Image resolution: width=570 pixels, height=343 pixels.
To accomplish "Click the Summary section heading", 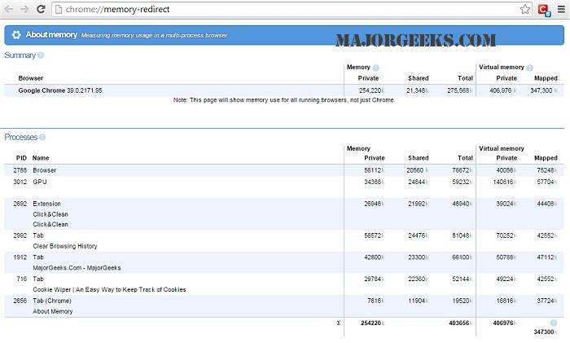I will pyautogui.click(x=20, y=55).
